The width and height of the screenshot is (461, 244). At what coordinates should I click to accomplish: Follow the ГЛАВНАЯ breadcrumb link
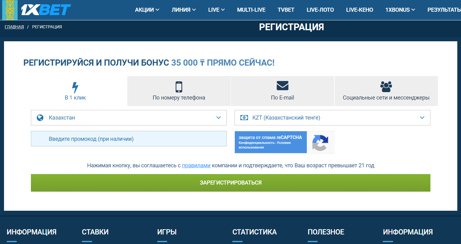coord(14,27)
